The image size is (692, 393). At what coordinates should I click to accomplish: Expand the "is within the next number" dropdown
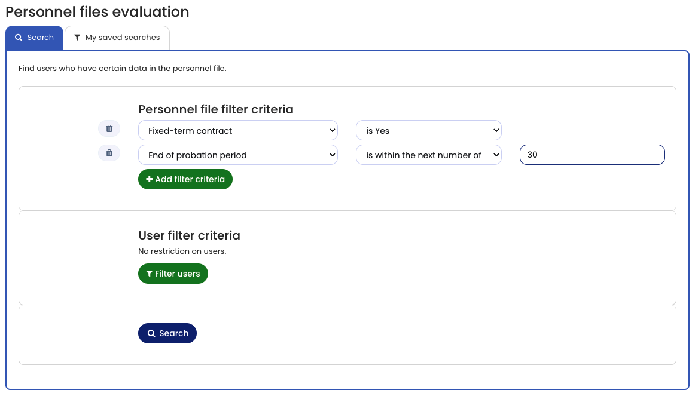tap(428, 155)
